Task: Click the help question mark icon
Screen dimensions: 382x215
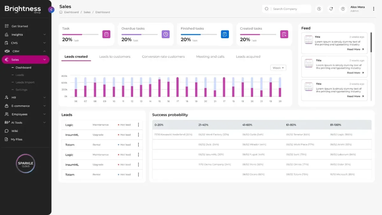Action: click(343, 9)
